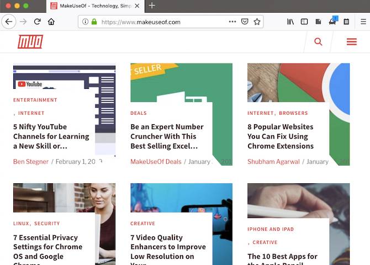Select the MakeUseOf browser tab

click(x=96, y=6)
